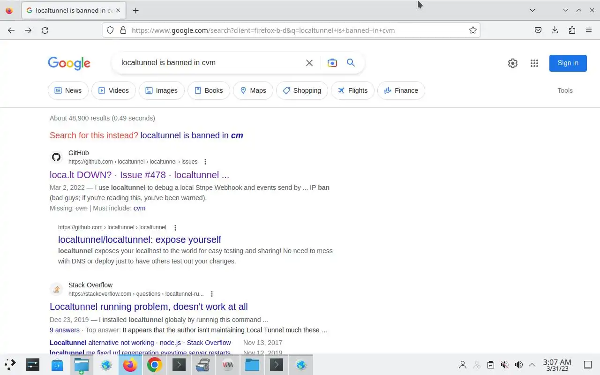Open 'loca.lt DOWN? Issue #478' result

click(x=139, y=175)
